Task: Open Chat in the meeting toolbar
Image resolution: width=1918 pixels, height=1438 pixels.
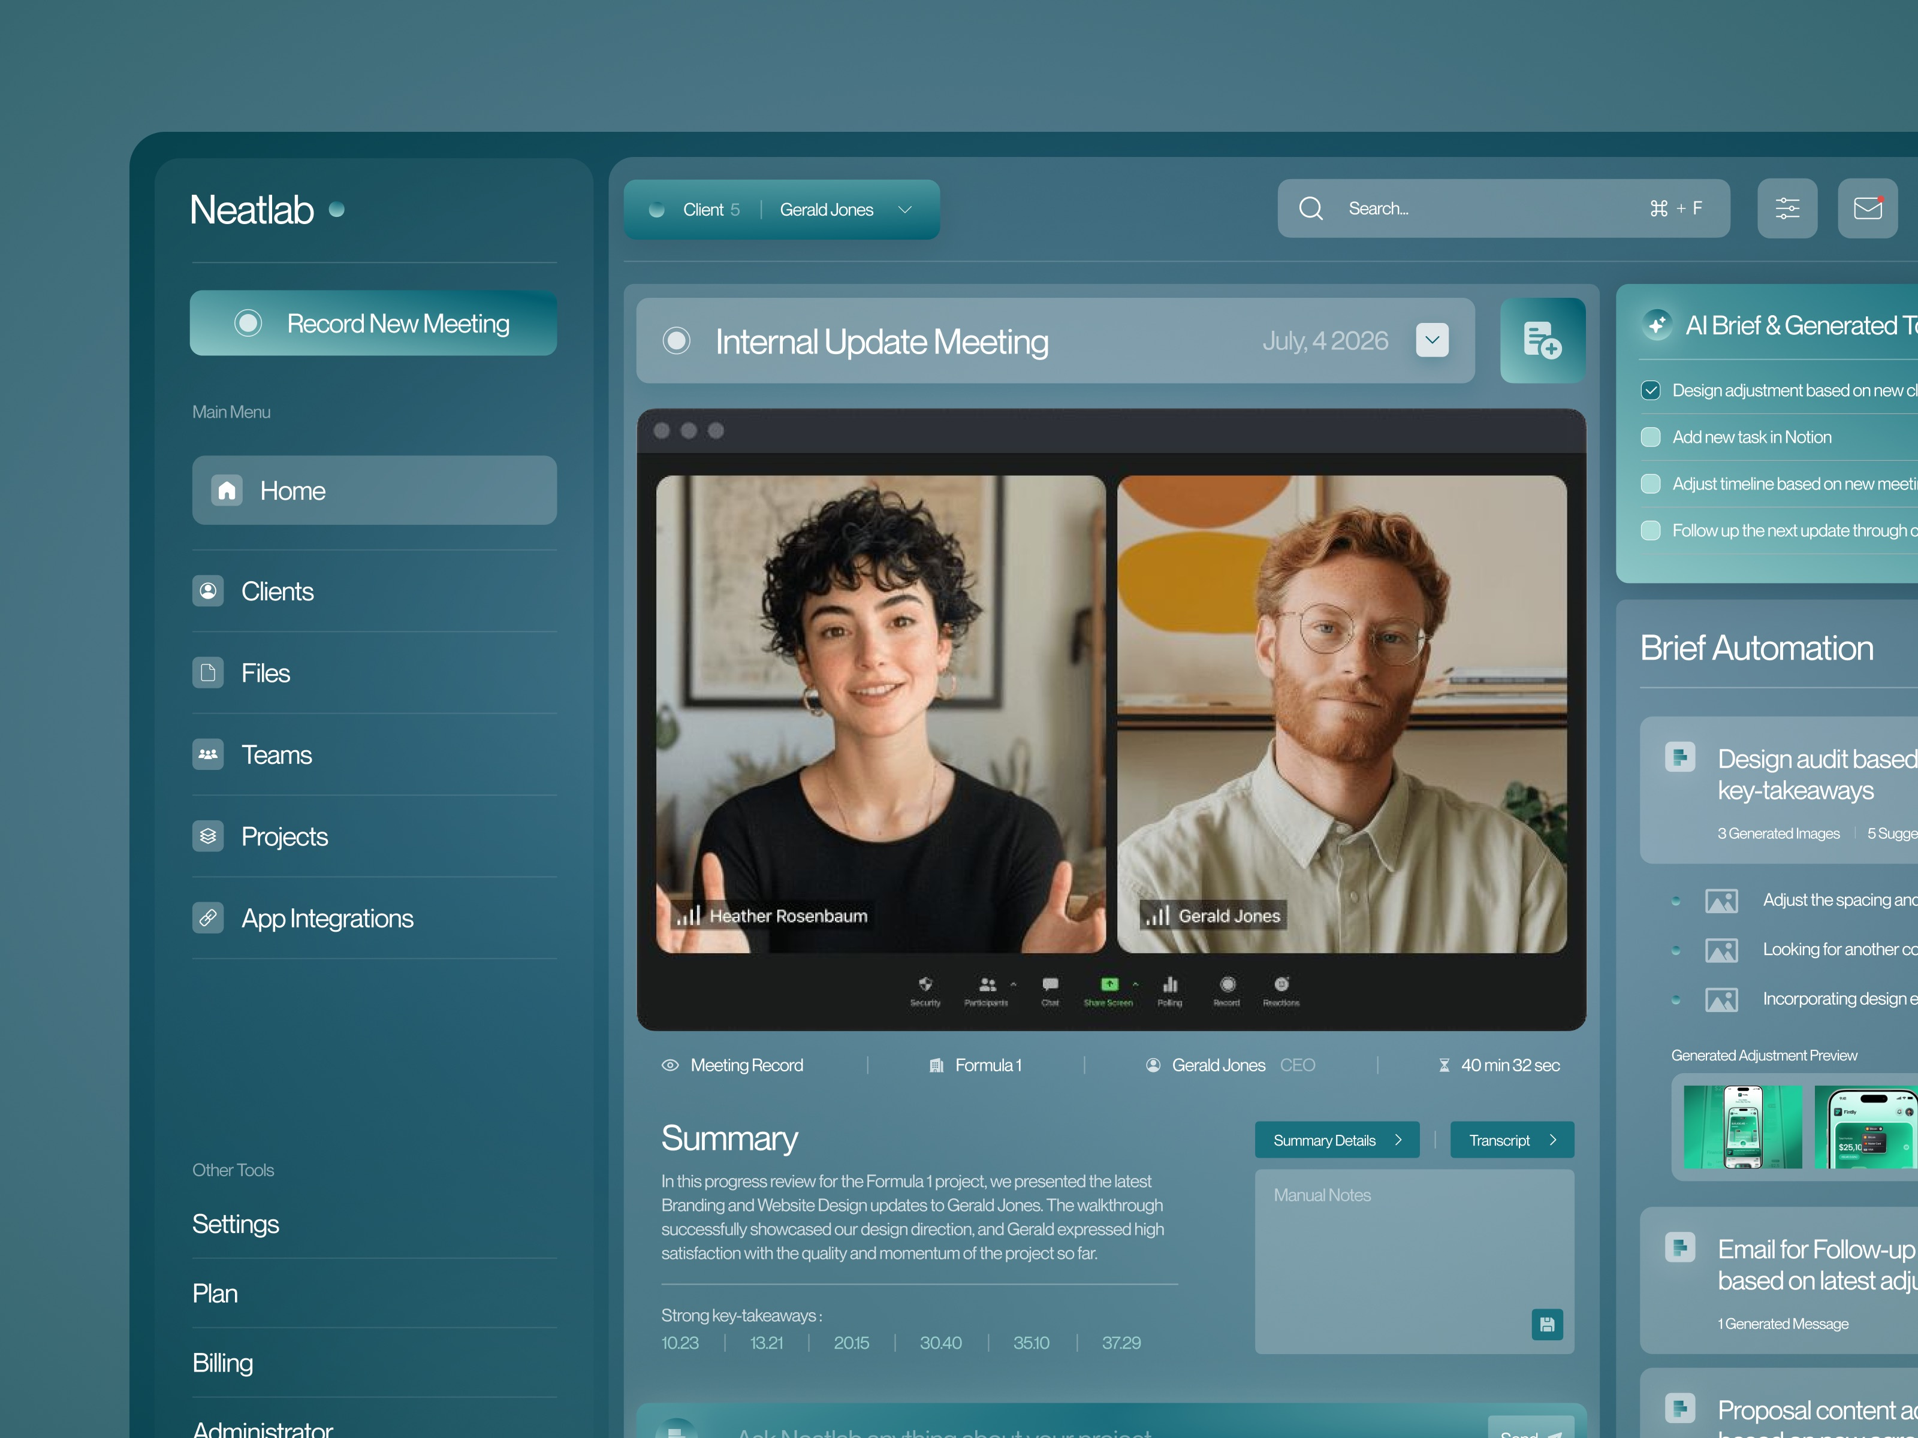Action: (x=1050, y=991)
